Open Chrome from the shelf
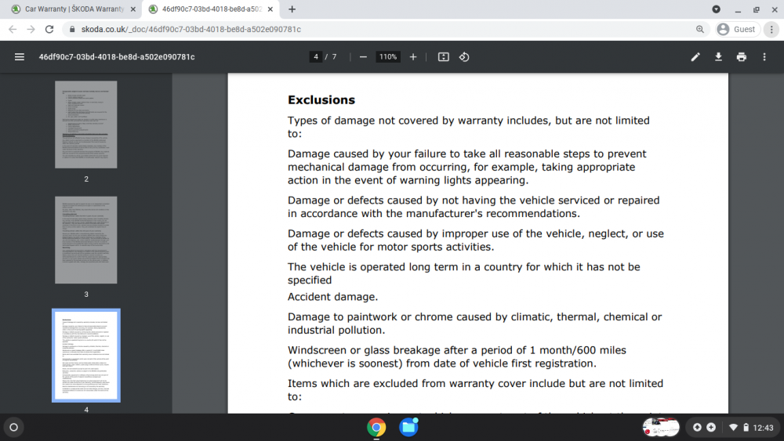 (376, 428)
